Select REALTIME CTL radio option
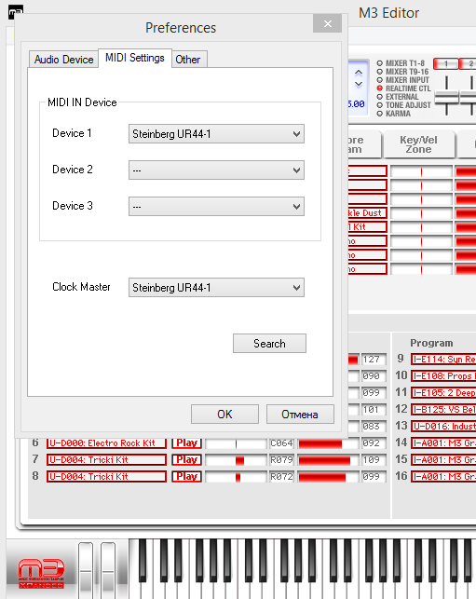Screen dimensions: 476x599 (x=380, y=88)
